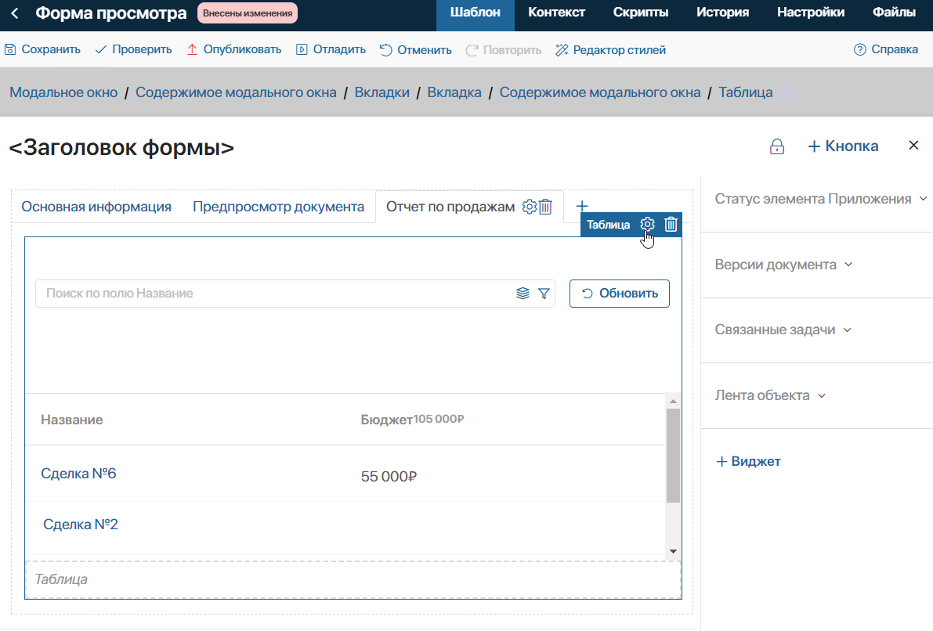Screen dimensions: 933x631
Task: Delete the Отчет по продажам tab with its trash icon
Action: (546, 207)
